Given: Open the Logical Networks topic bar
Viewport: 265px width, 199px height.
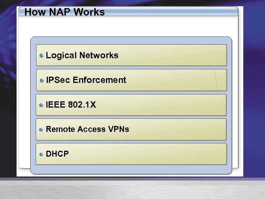Looking at the screenshot, I should [x=131, y=55].
